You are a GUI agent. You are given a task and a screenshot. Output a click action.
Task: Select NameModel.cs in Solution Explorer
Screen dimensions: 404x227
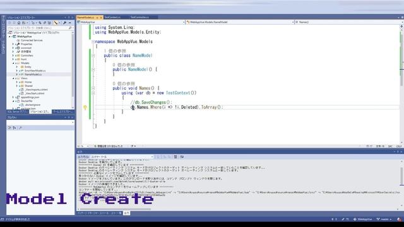[x=33, y=74]
